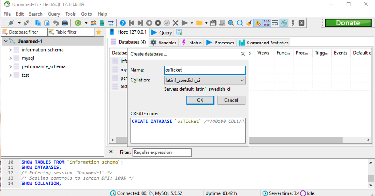Expand the mysql database node
Image resolution: width=375 pixels, height=196 pixels.
(10, 58)
